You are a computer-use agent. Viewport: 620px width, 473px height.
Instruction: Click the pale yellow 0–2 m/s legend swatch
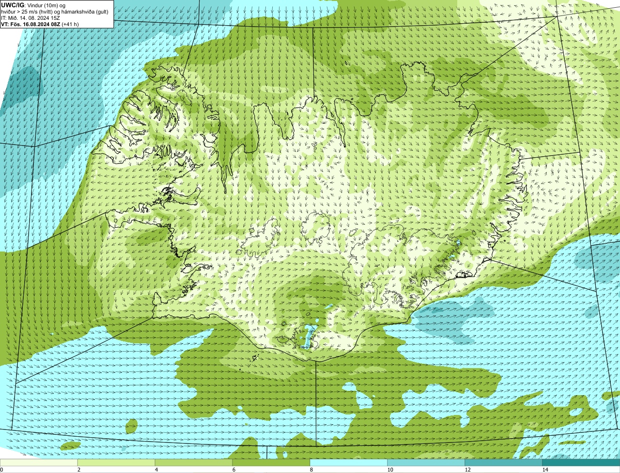coord(39,462)
